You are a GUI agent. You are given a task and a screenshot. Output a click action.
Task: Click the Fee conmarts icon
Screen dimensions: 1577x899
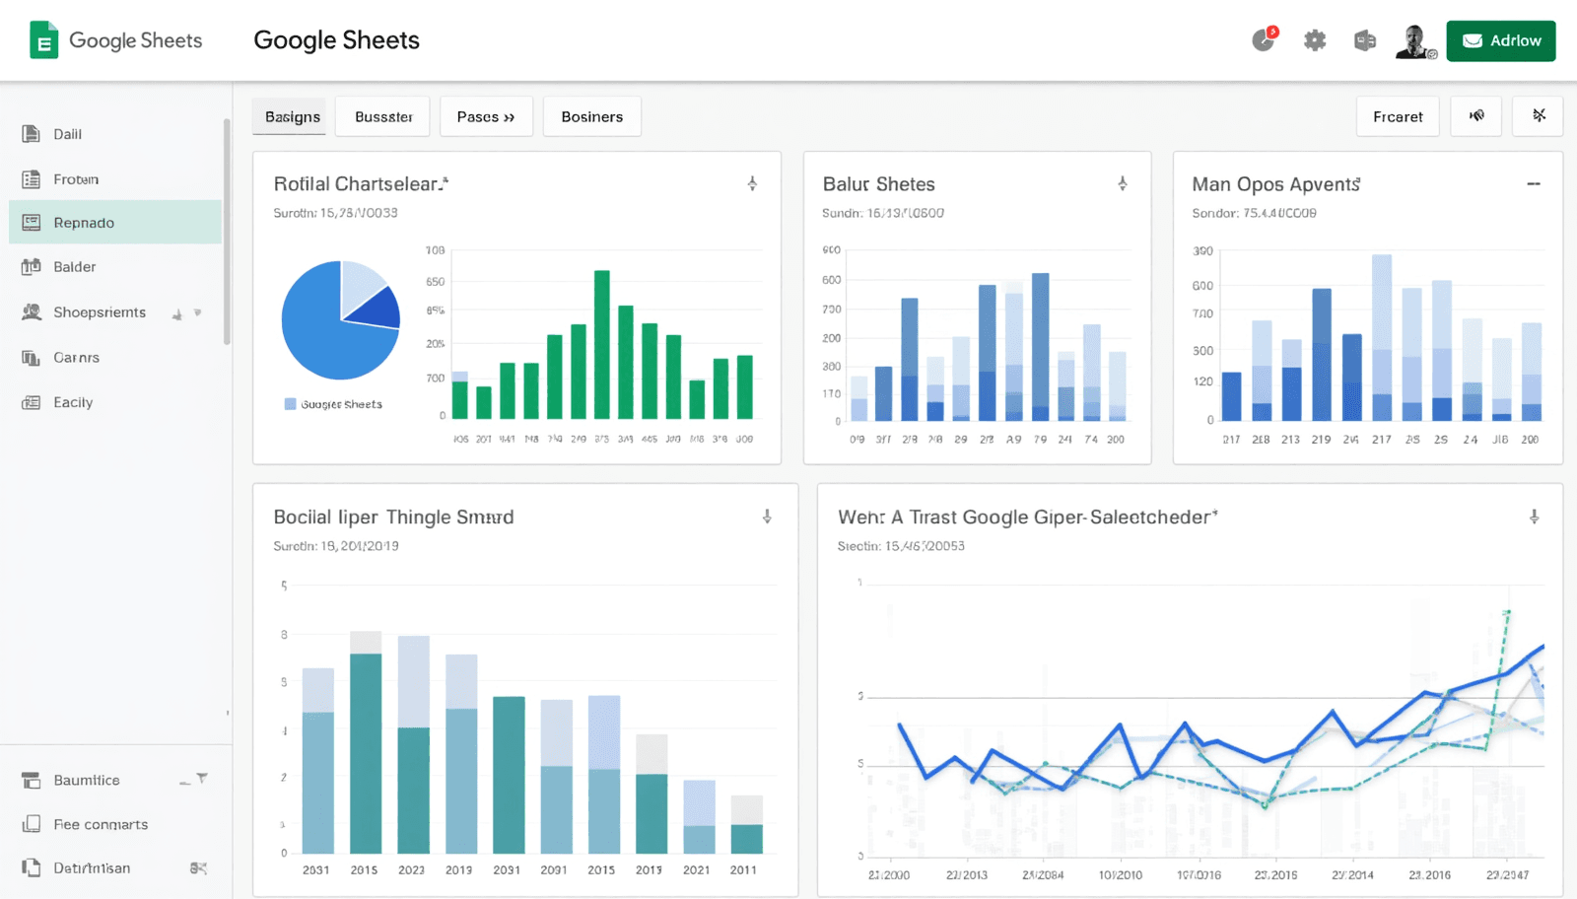pyautogui.click(x=32, y=824)
